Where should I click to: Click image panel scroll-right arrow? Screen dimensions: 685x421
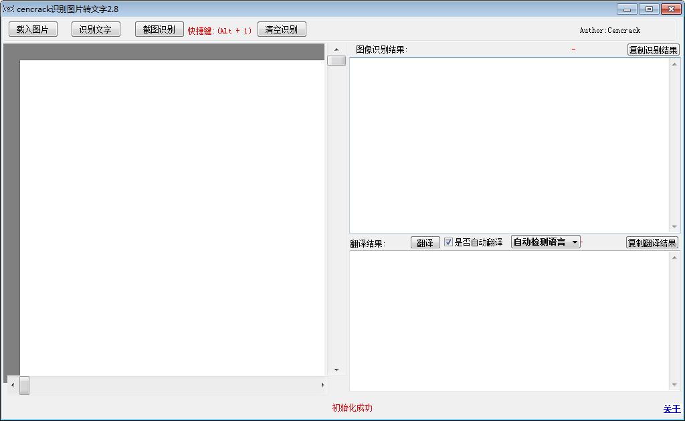[x=322, y=385]
